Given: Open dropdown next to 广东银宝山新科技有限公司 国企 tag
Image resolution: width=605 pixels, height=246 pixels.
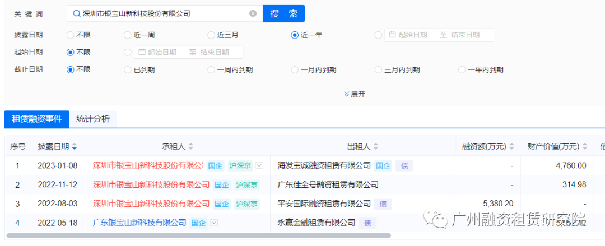Looking at the screenshot, I should (213, 223).
